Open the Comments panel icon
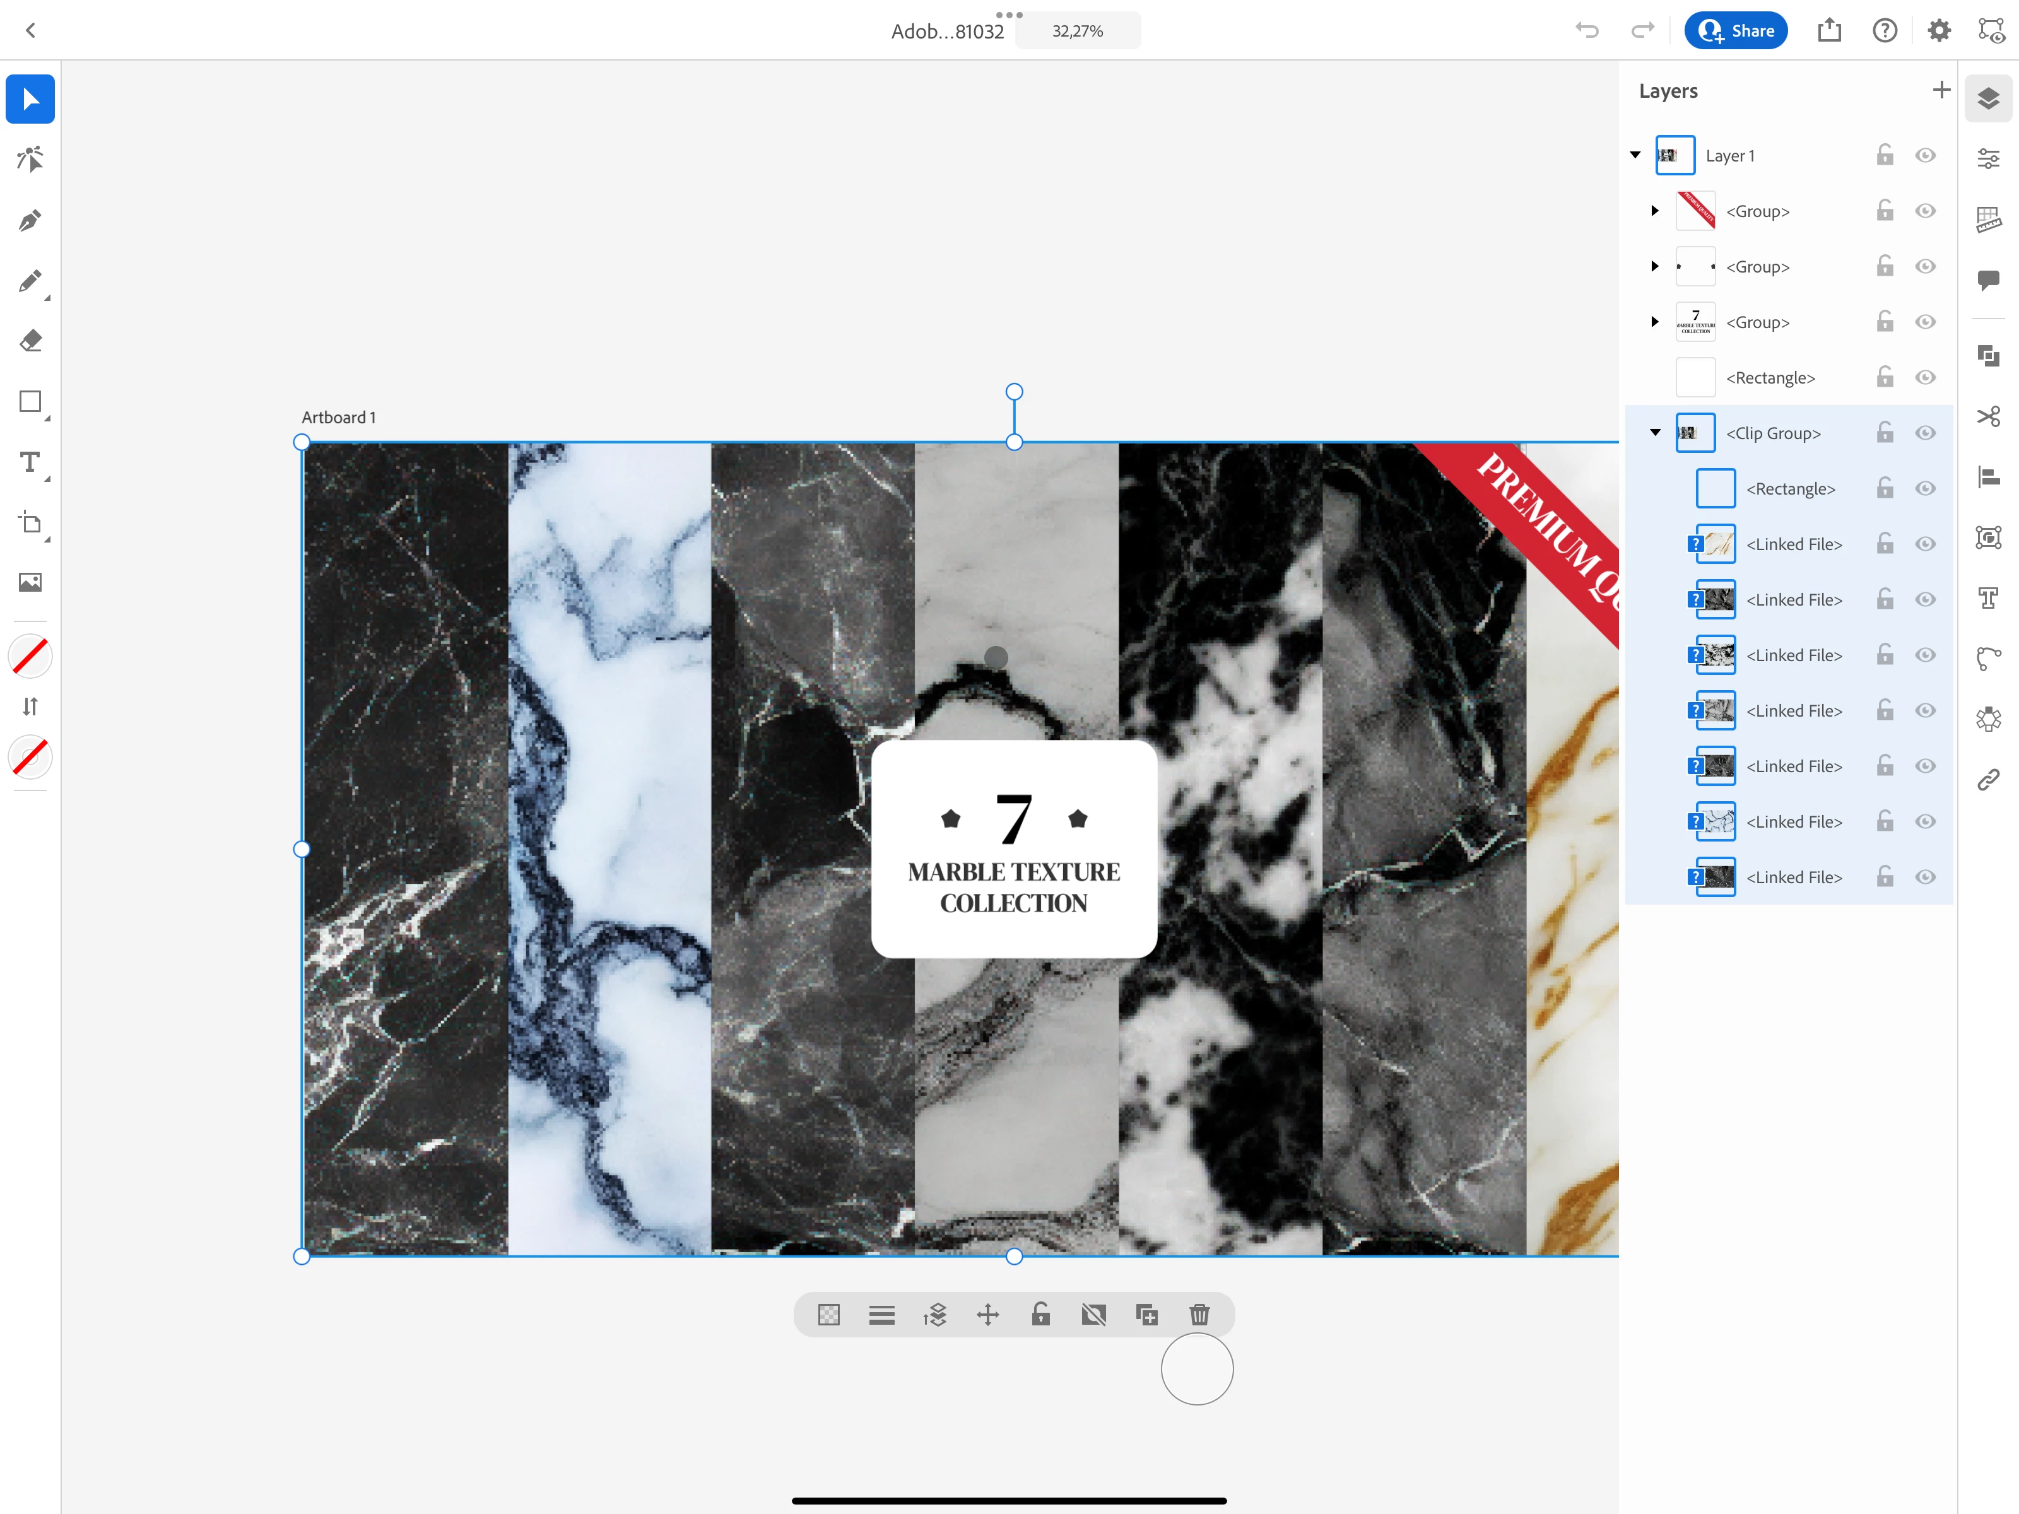Viewport: 2019px width, 1514px height. pyautogui.click(x=1988, y=280)
